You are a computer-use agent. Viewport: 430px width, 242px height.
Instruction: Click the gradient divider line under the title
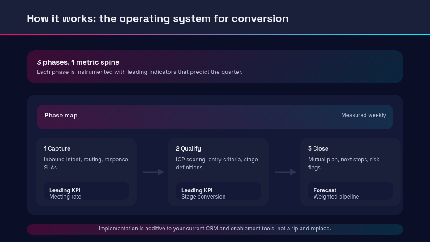[x=215, y=35]
